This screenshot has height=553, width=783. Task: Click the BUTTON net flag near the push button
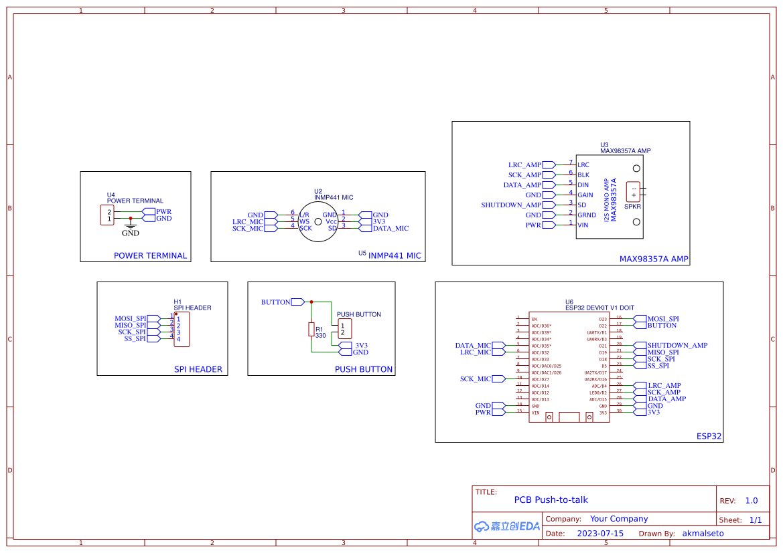pos(283,302)
